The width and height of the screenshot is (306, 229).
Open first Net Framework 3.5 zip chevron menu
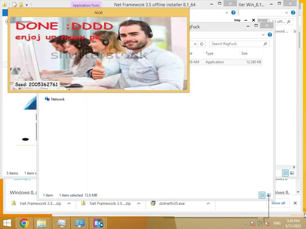coord(69,203)
